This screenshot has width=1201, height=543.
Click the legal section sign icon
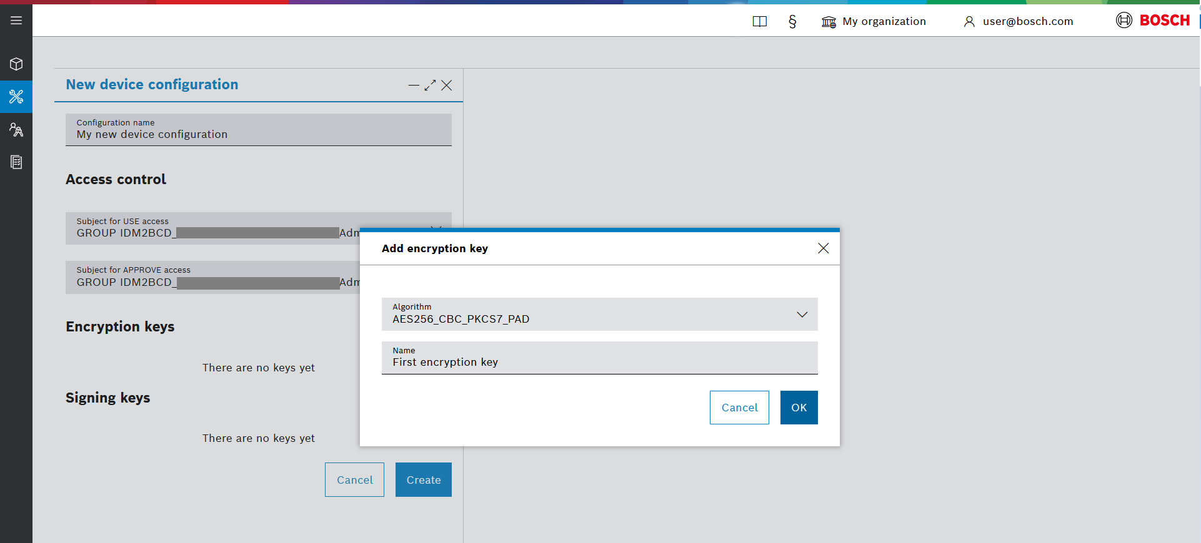click(792, 22)
